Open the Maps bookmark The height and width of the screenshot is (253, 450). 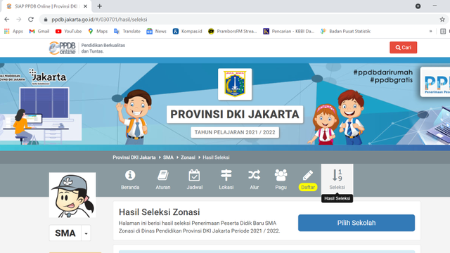[98, 31]
